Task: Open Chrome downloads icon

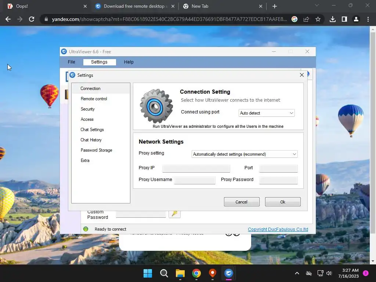Action: tap(333, 19)
